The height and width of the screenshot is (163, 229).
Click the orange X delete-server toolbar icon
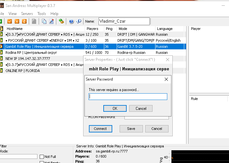(x=17, y=21)
